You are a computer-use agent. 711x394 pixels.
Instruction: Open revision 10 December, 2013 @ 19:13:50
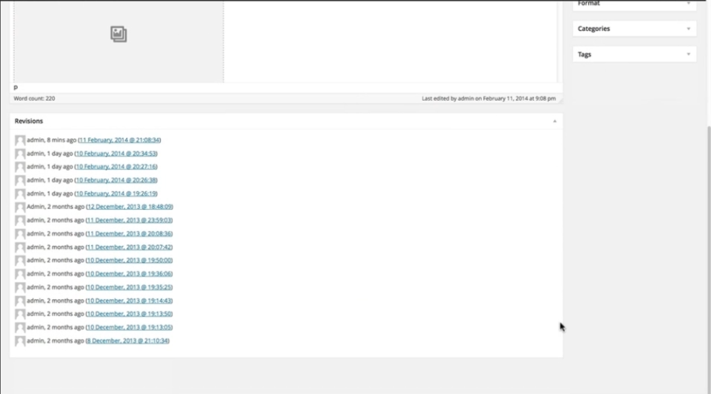[130, 314]
